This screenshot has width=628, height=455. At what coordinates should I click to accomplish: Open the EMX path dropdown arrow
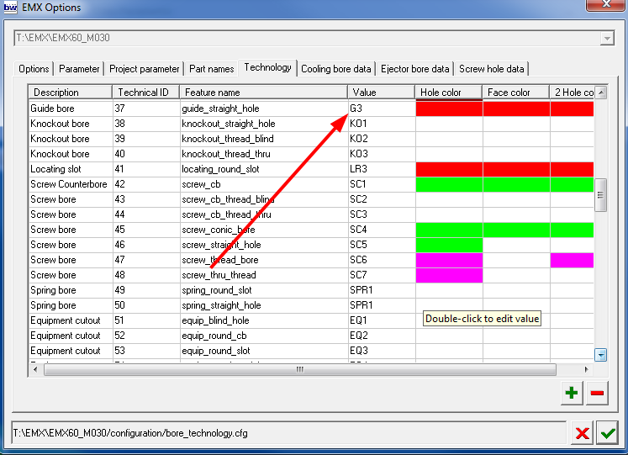(x=607, y=38)
